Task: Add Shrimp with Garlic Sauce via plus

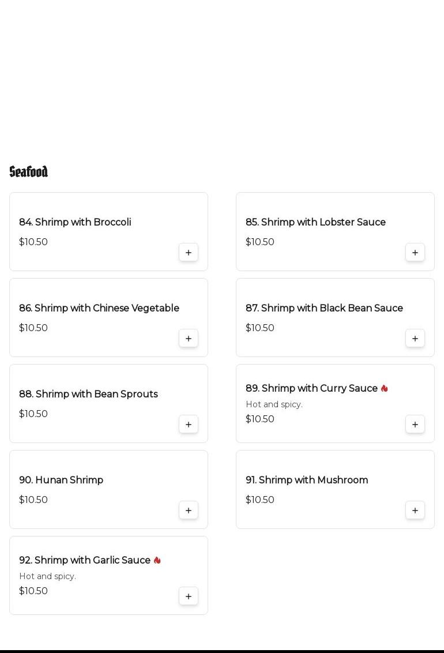Action: click(x=189, y=596)
